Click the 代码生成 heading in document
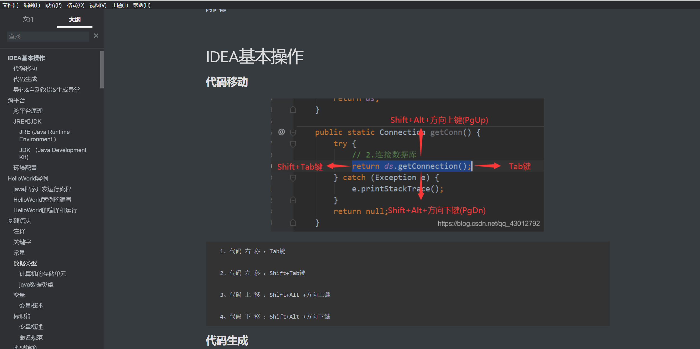 coord(227,341)
